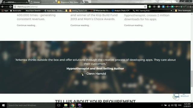Open the 'What are the 10' bookmark
This screenshot has height=108, width=193.
pos(100,11)
